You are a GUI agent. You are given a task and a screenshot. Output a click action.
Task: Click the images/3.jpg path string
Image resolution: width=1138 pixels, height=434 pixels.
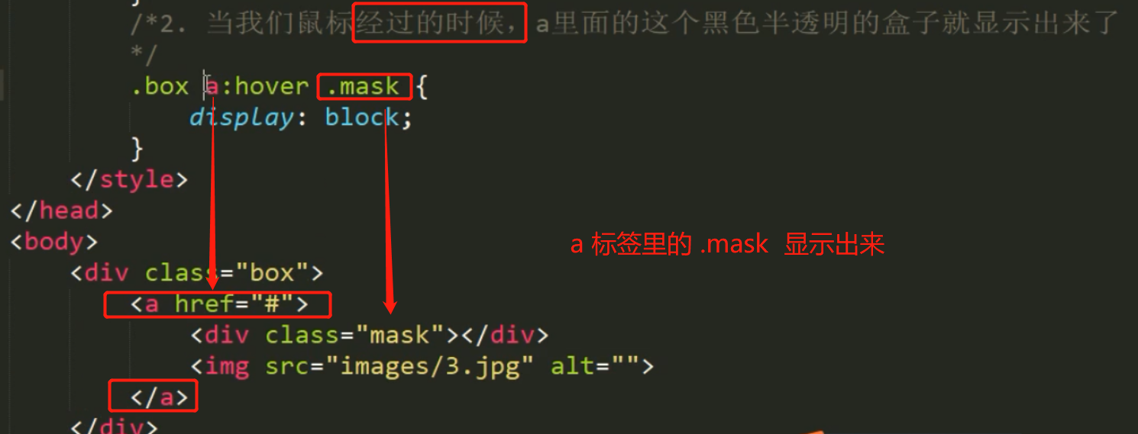click(x=428, y=367)
